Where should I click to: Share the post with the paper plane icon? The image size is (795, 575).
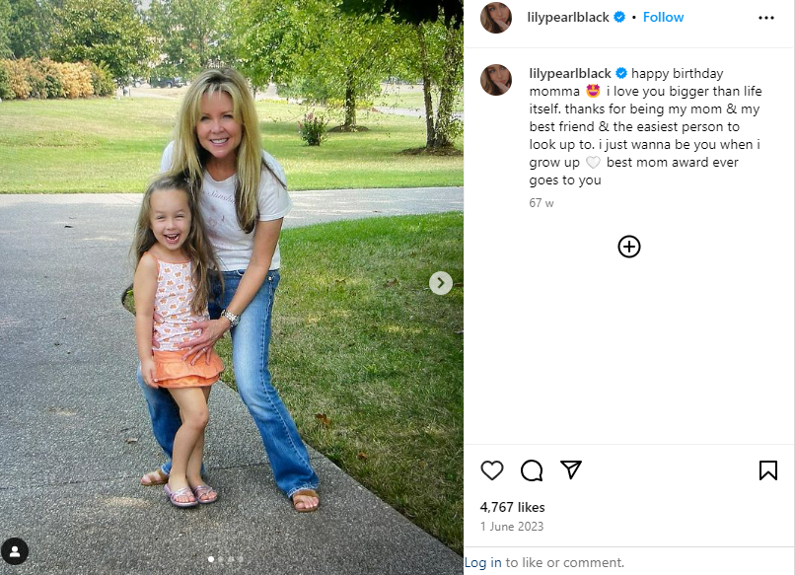pos(571,469)
